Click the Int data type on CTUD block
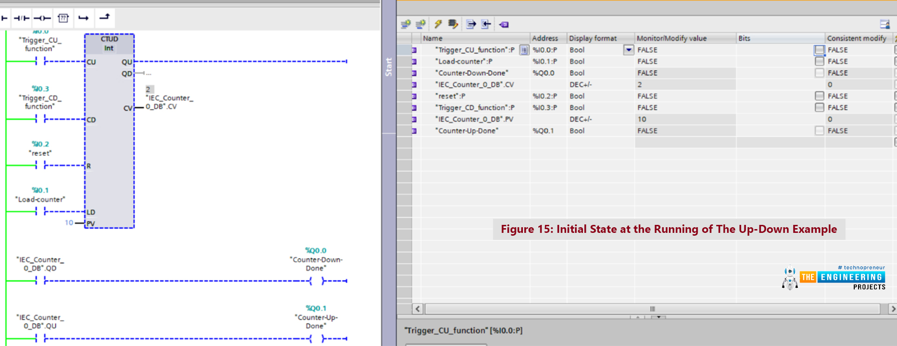Viewport: 897px width, 346px height. click(x=109, y=48)
